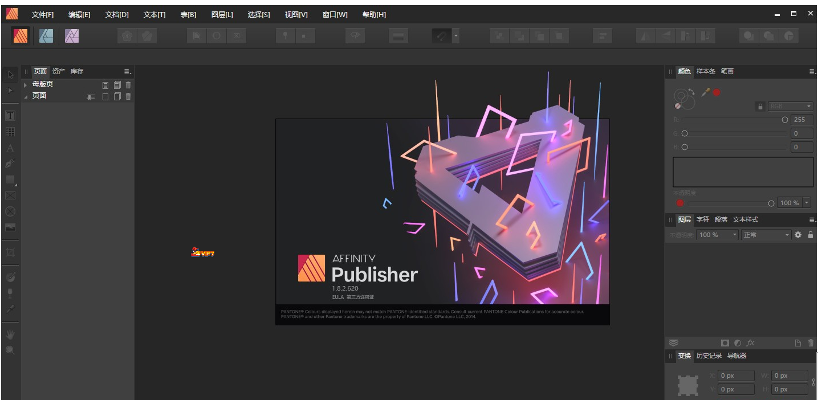818x400 pixels.
Task: Switch to the Designer persona icon
Action: pyautogui.click(x=46, y=36)
